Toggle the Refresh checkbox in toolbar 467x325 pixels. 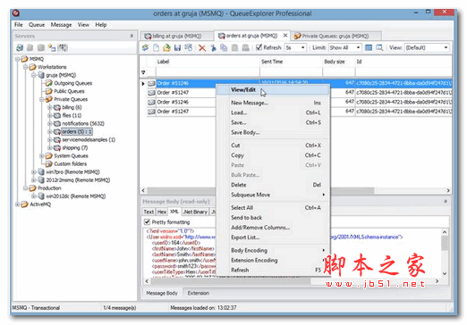click(259, 47)
